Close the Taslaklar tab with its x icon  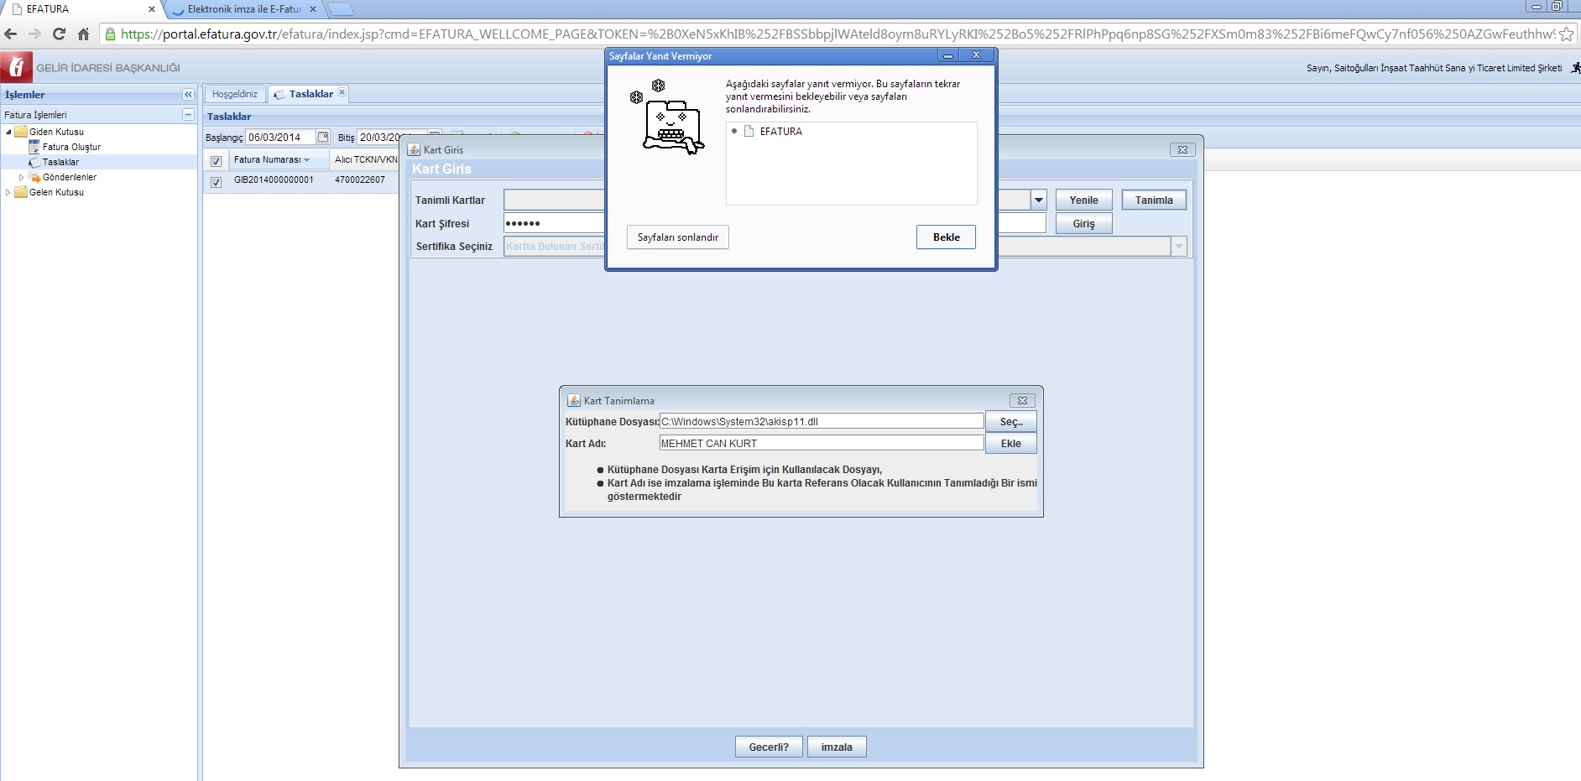(342, 92)
